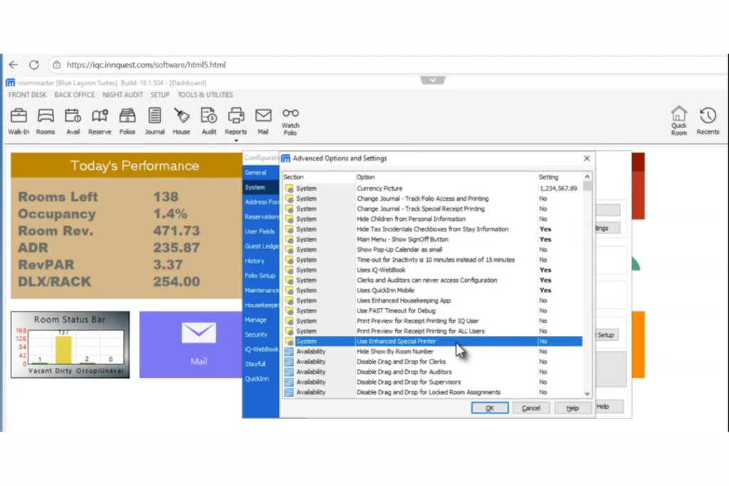Click the Room Status Bar chart
This screenshot has height=486, width=729.
point(70,344)
